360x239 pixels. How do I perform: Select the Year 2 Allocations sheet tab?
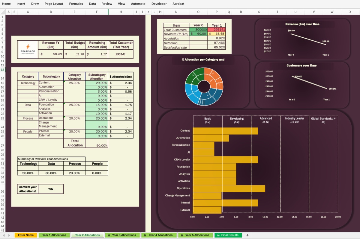click(x=87, y=235)
